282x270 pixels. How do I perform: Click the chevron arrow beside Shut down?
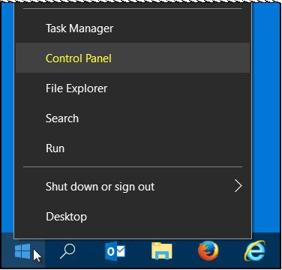(x=238, y=186)
